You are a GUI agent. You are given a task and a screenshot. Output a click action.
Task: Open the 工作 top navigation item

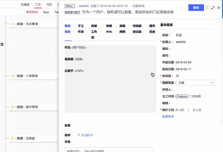(x=38, y=4)
